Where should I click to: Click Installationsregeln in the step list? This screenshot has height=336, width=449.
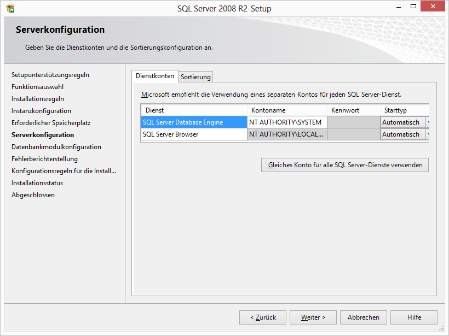pos(38,99)
